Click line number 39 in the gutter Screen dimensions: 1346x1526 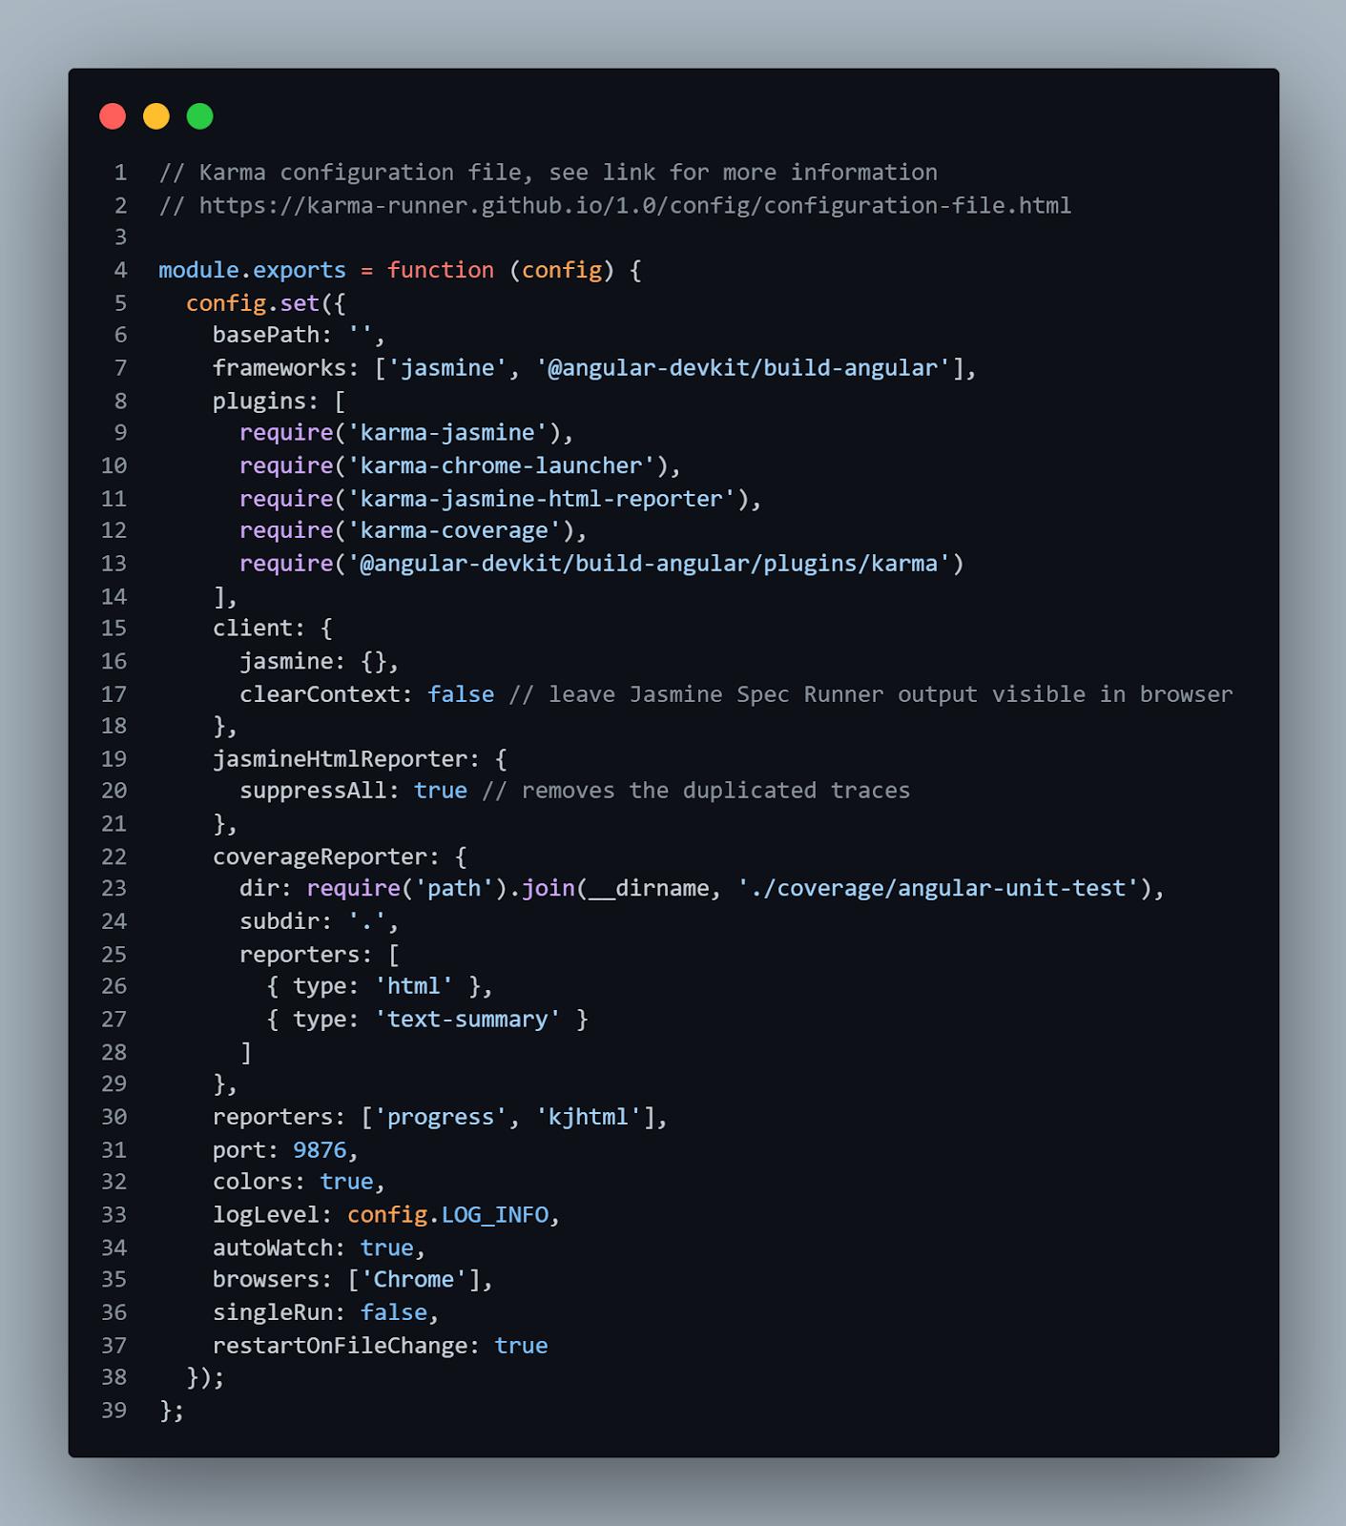[114, 1410]
